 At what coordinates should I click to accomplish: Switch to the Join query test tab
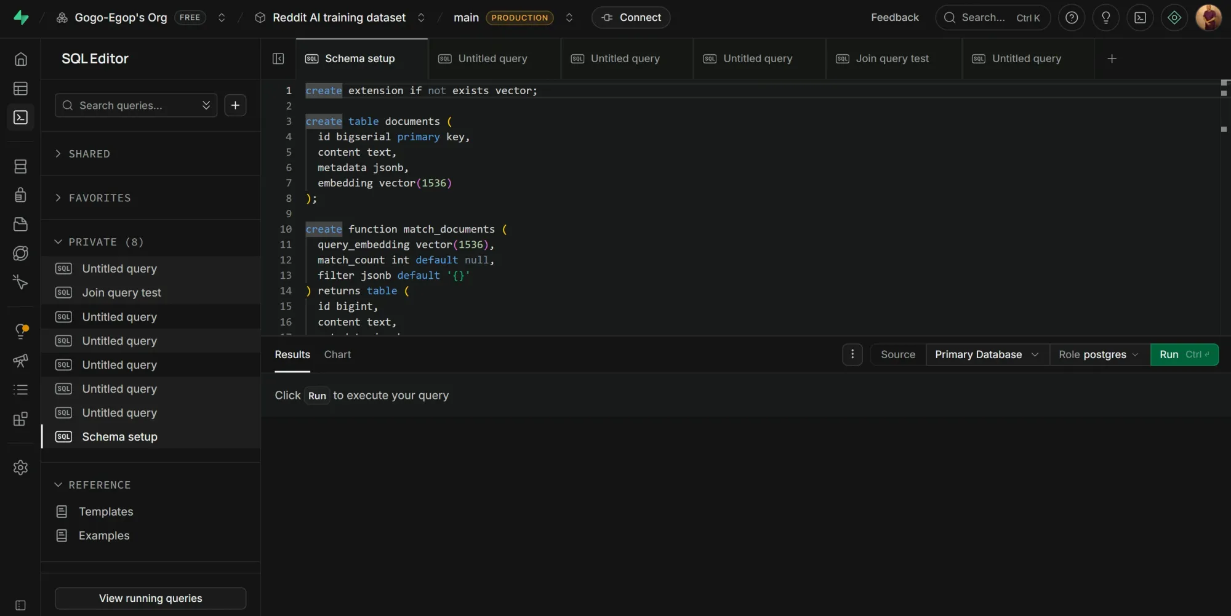tap(893, 58)
